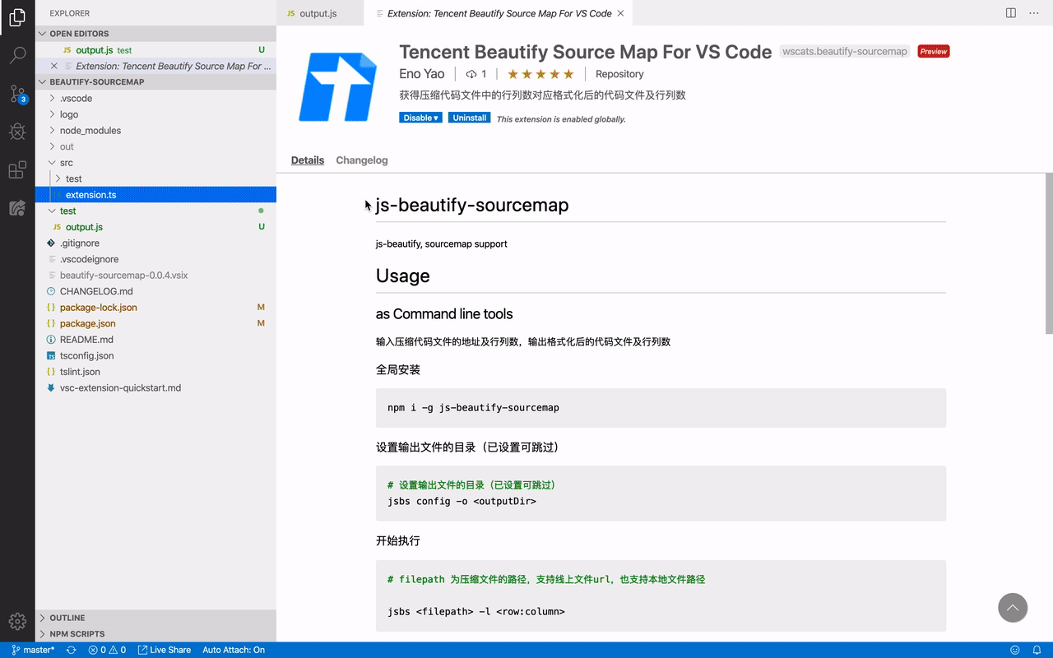Collapse the BEAUTIFY-SOURCEMAP folder section
Screen dimensions: 1053x658
coord(155,82)
